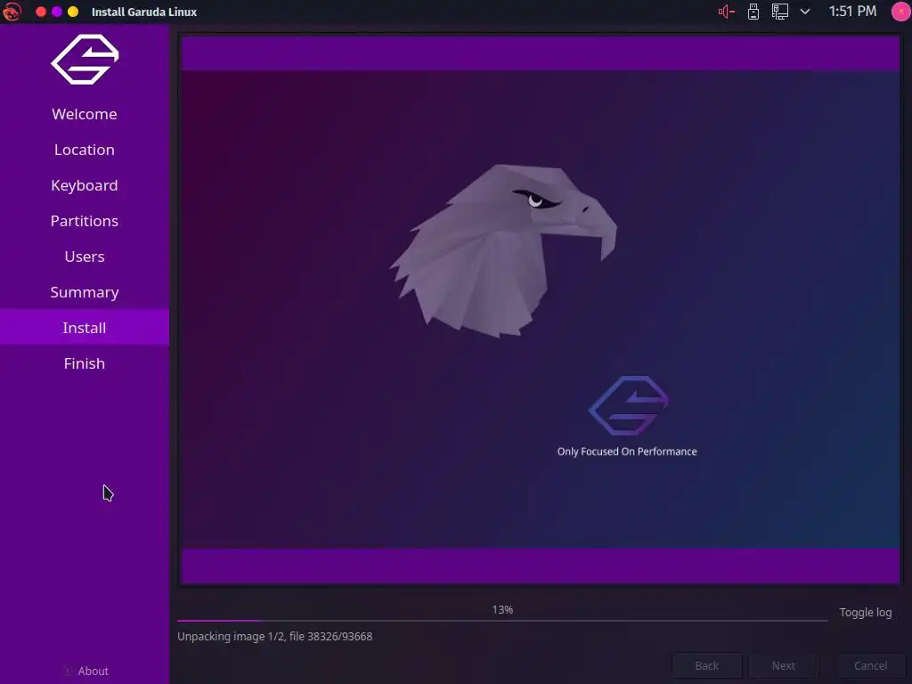This screenshot has height=684, width=912.
Task: Select the Location step in the sidebar
Action: (x=85, y=150)
